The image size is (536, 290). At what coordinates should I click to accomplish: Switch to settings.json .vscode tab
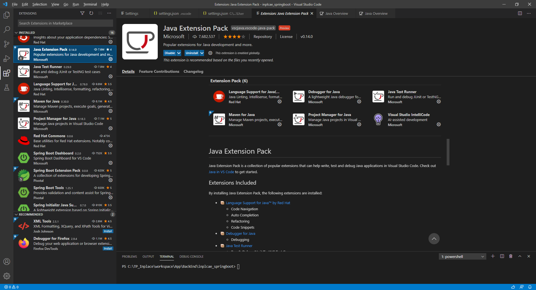(x=175, y=13)
